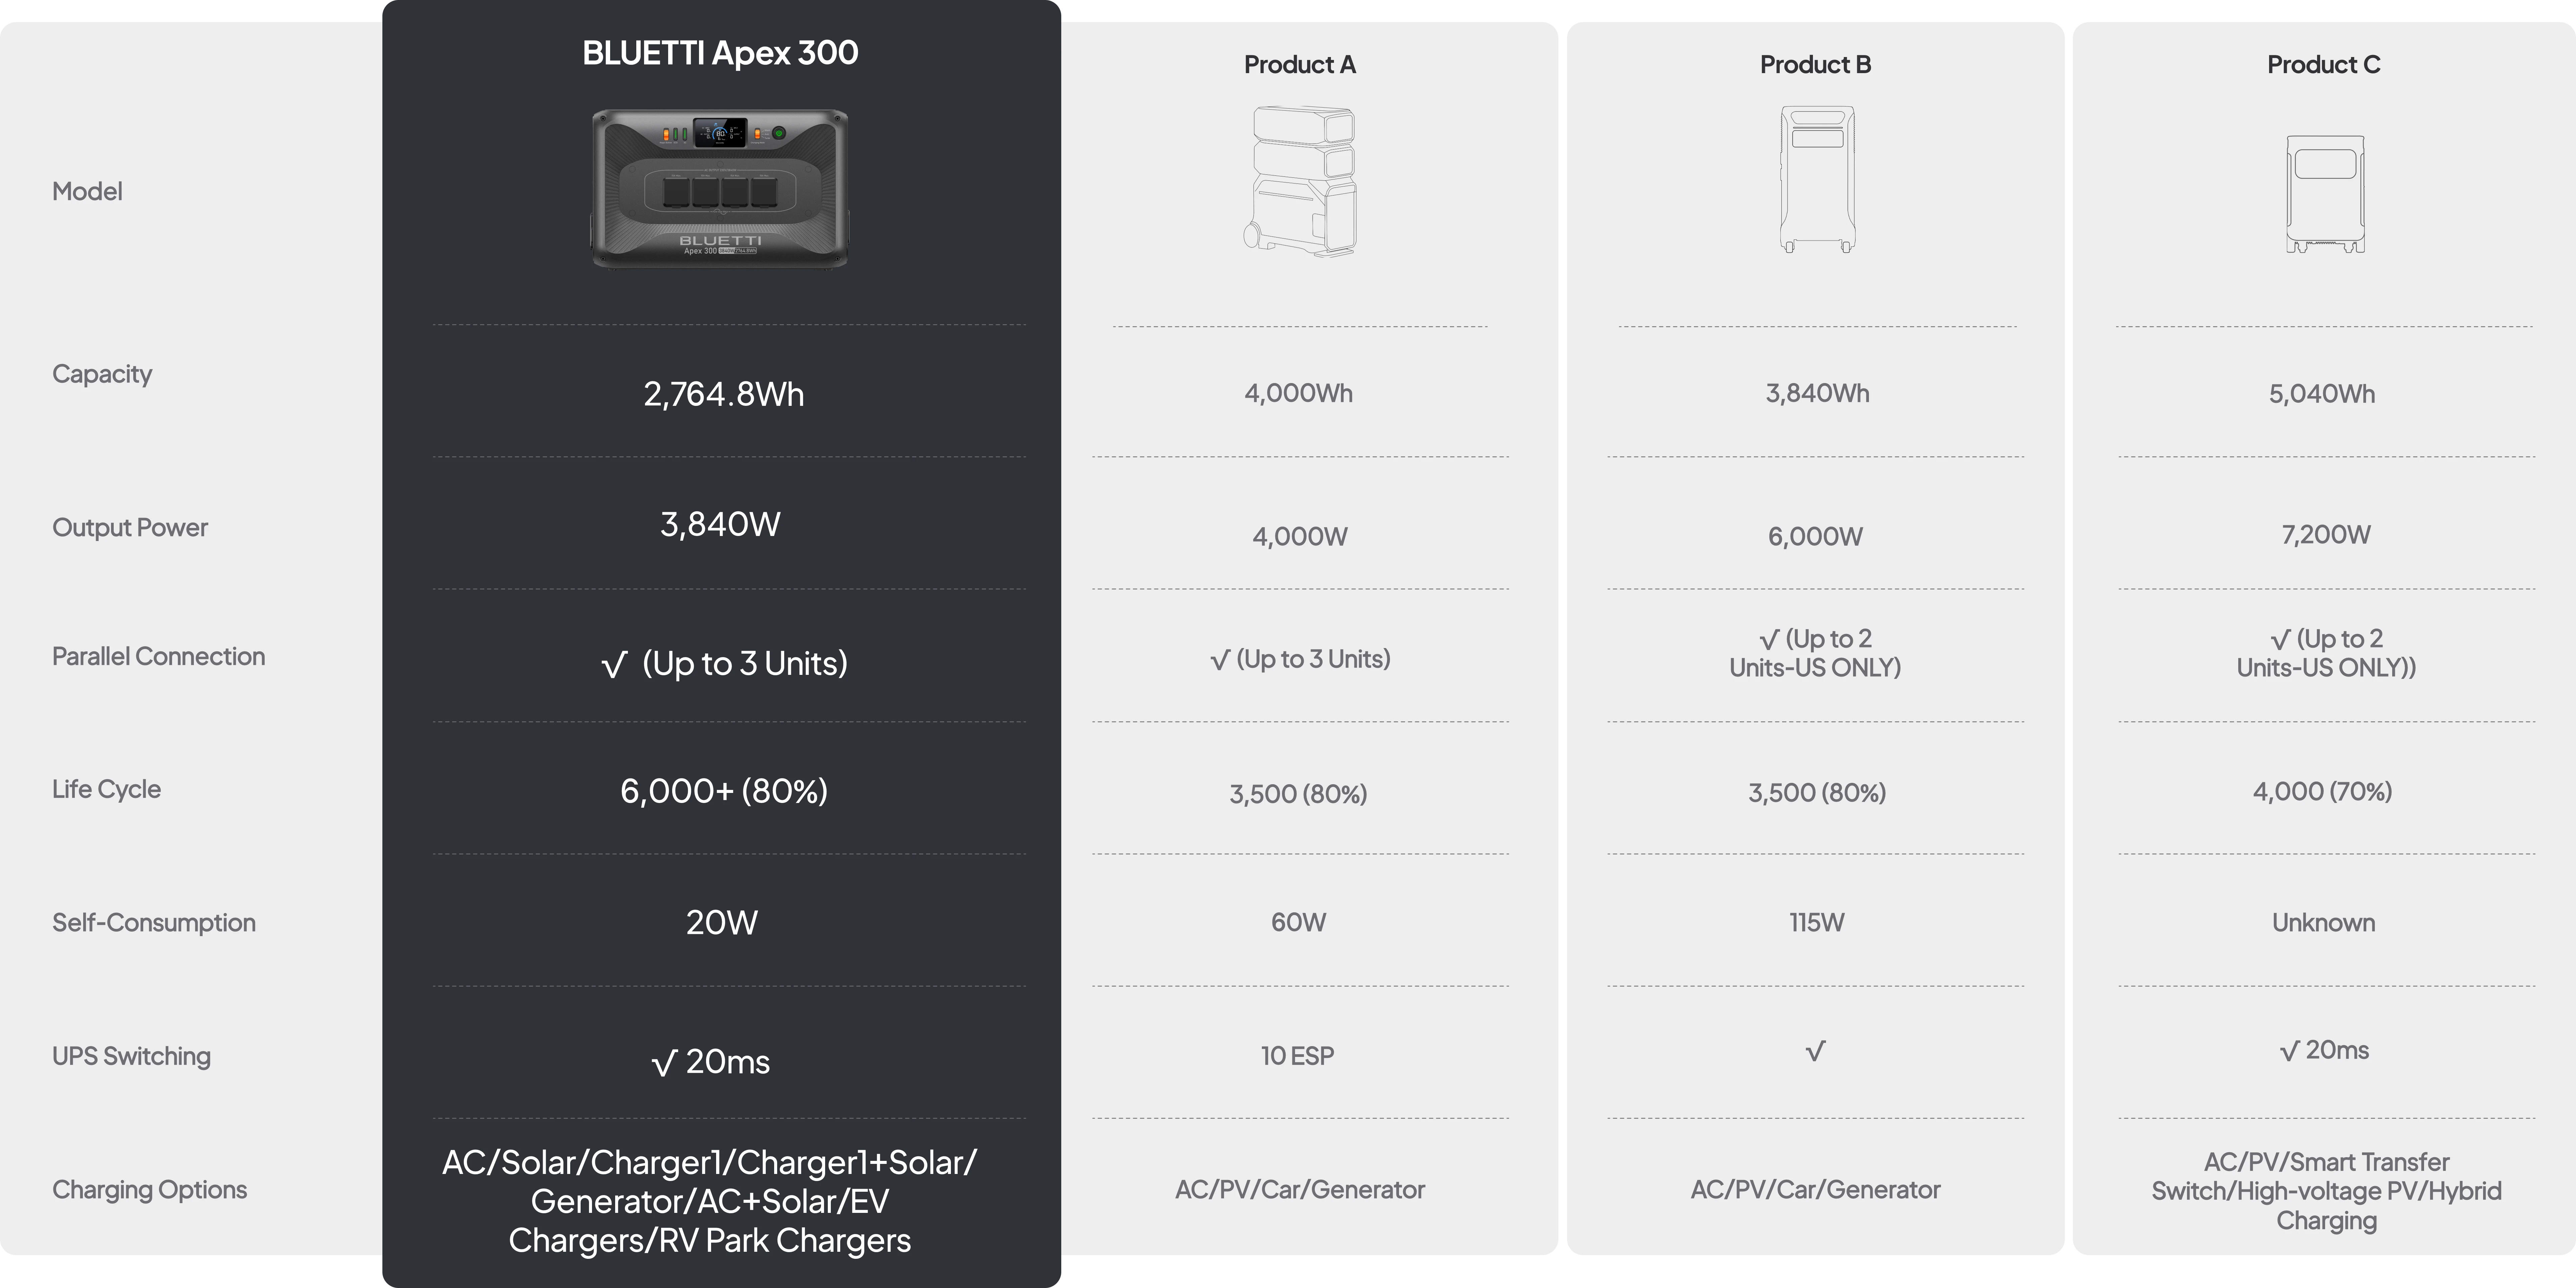Click the lone checkmark in Product B's UPS Switching row
This screenshot has width=2576, height=1288.
point(1815,1051)
